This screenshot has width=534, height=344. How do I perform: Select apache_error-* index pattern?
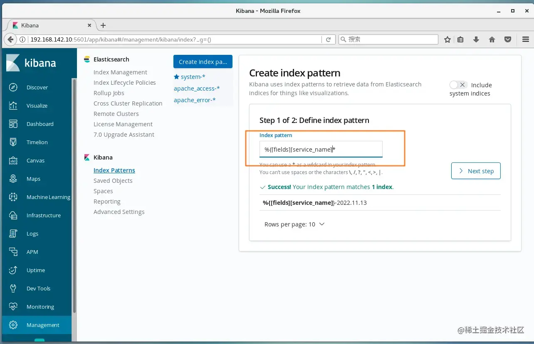[x=195, y=100]
